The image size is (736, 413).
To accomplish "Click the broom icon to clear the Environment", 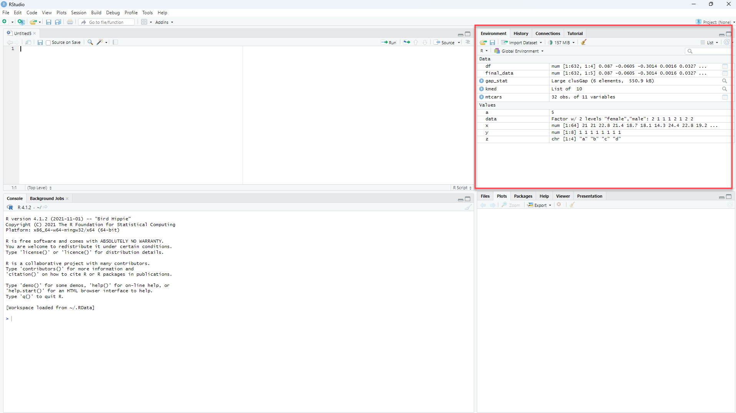I will (x=583, y=42).
